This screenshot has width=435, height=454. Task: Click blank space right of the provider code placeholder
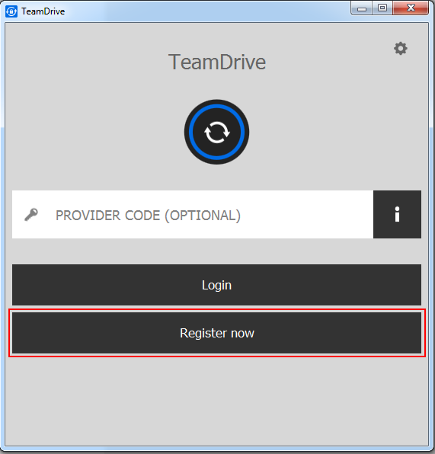pyautogui.click(x=307, y=215)
